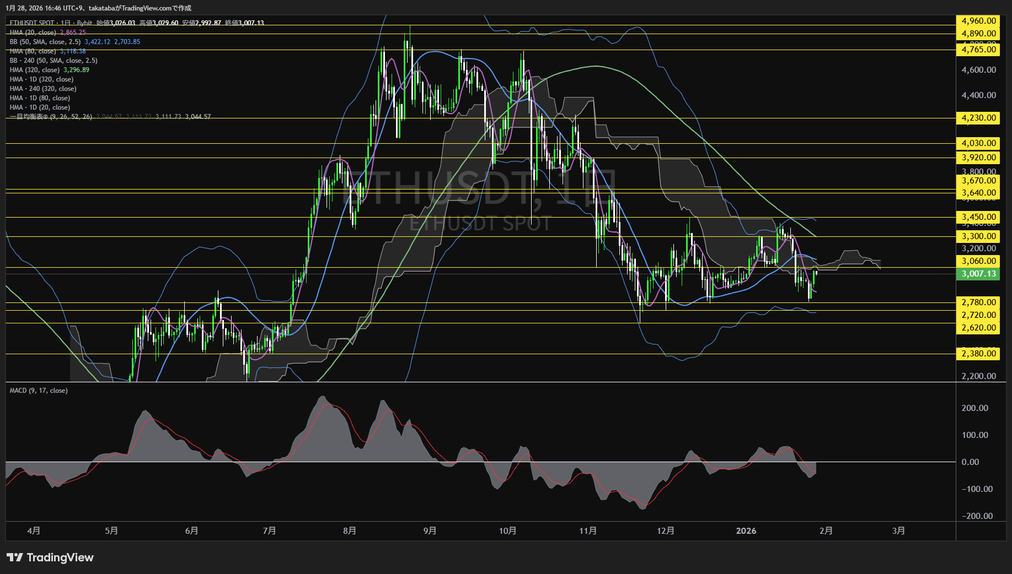Toggle the BB (50, SMA, close, 2.5) legend

coord(45,42)
